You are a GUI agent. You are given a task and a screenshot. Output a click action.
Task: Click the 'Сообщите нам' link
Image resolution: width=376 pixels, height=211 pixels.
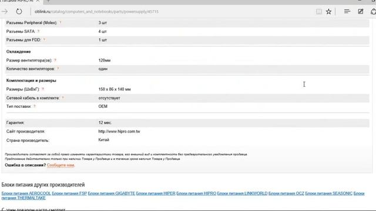coord(61,165)
